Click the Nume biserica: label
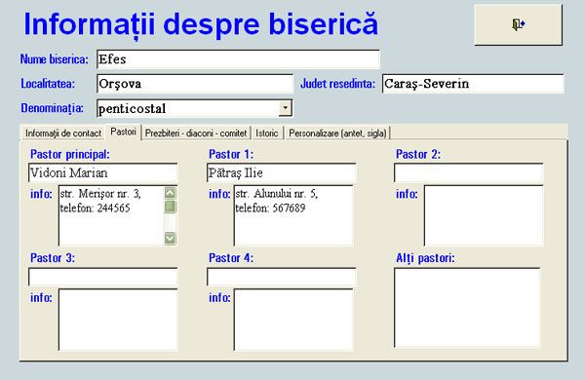The height and width of the screenshot is (380, 585). tap(55, 58)
